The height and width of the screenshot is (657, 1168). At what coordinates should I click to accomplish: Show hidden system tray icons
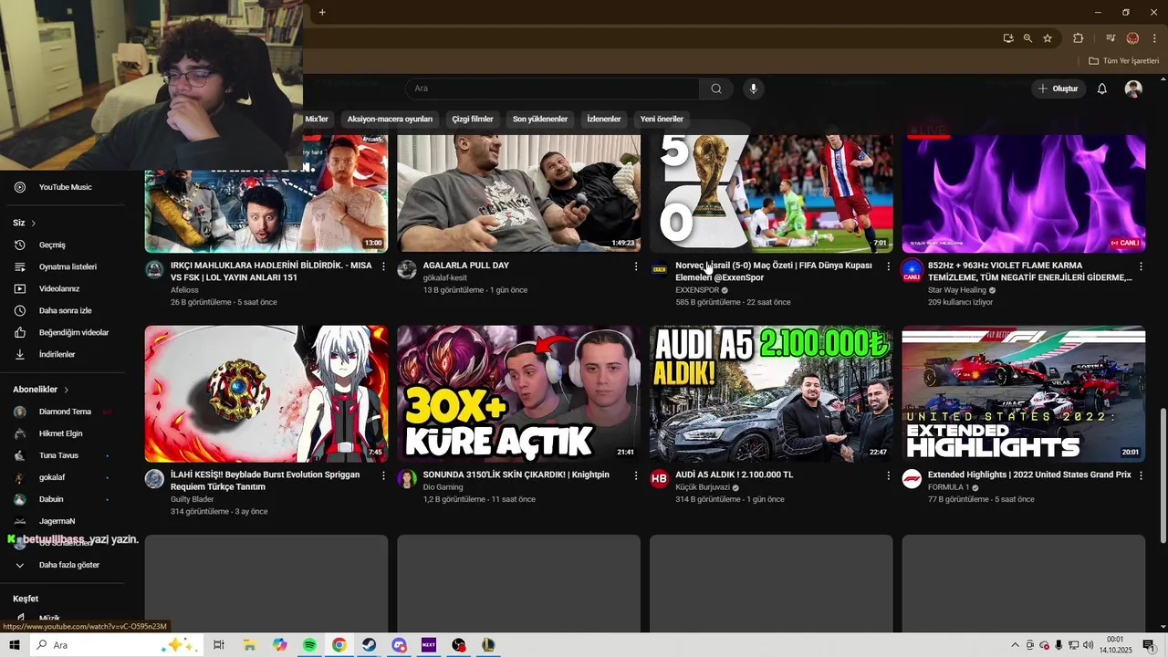[1015, 645]
